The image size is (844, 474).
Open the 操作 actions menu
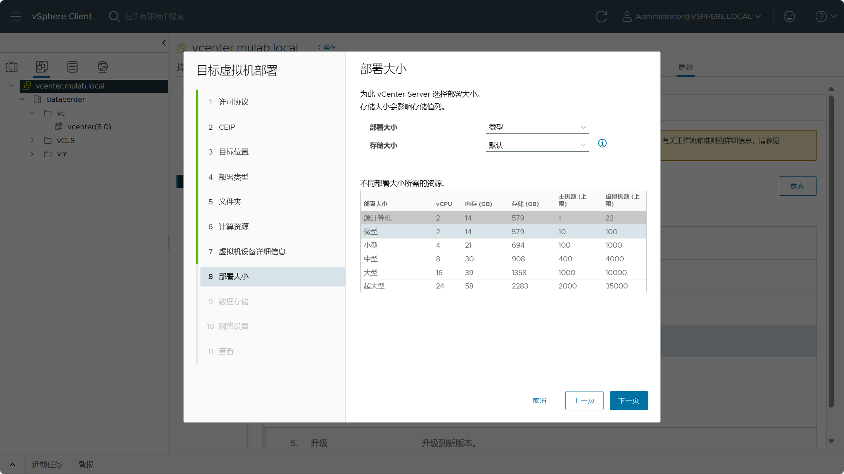point(327,48)
